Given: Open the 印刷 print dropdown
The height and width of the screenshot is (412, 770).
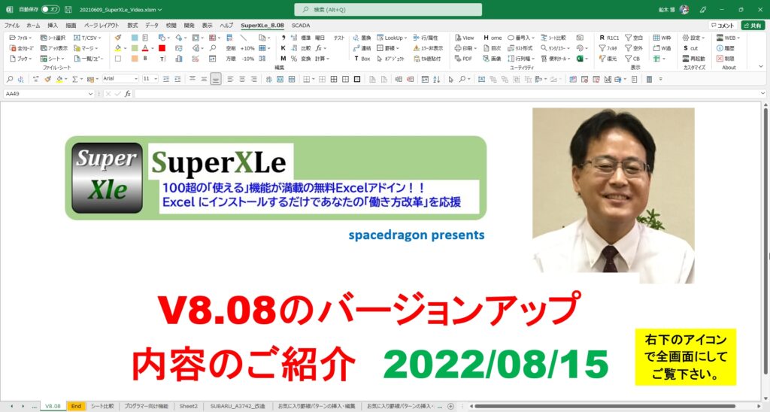Looking at the screenshot, I should coord(465,48).
